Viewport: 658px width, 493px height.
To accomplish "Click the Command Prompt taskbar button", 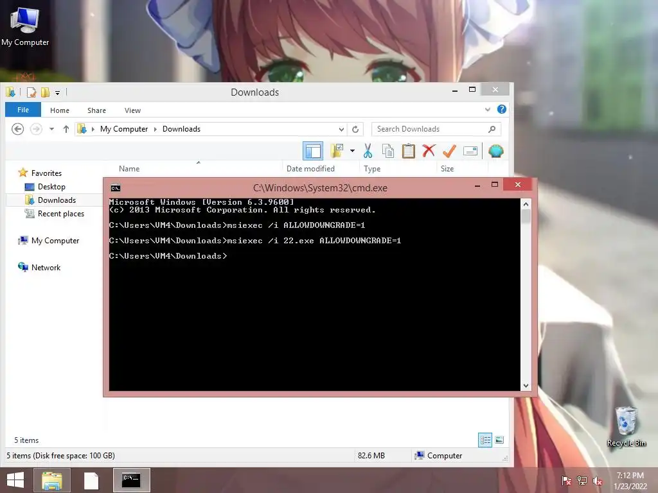I will pos(131,480).
